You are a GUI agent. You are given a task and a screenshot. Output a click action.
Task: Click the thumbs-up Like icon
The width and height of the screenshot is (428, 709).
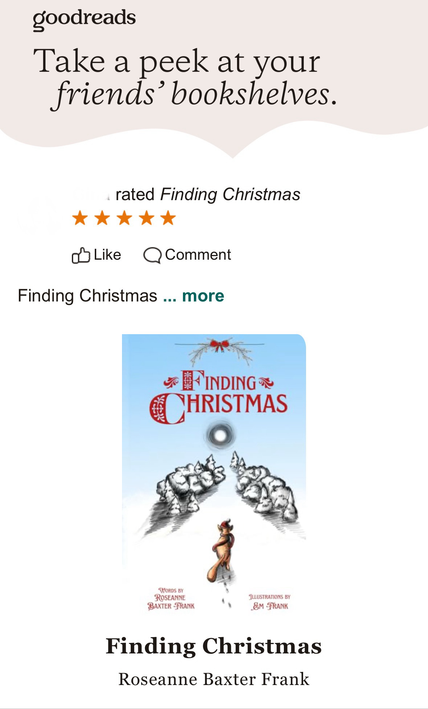tap(81, 255)
